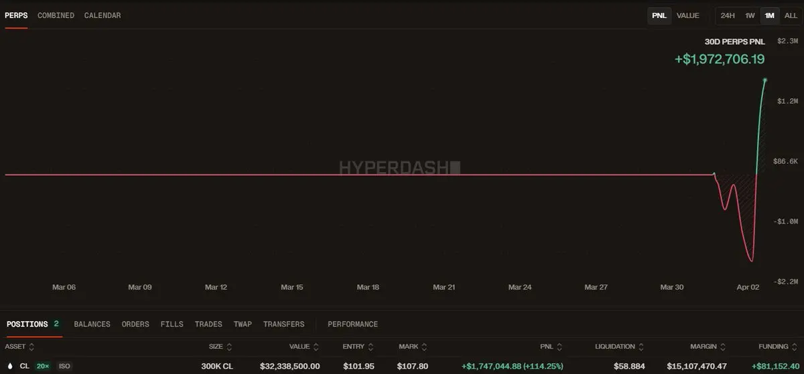Click the ISO margin badge
804x374 pixels.
64,366
